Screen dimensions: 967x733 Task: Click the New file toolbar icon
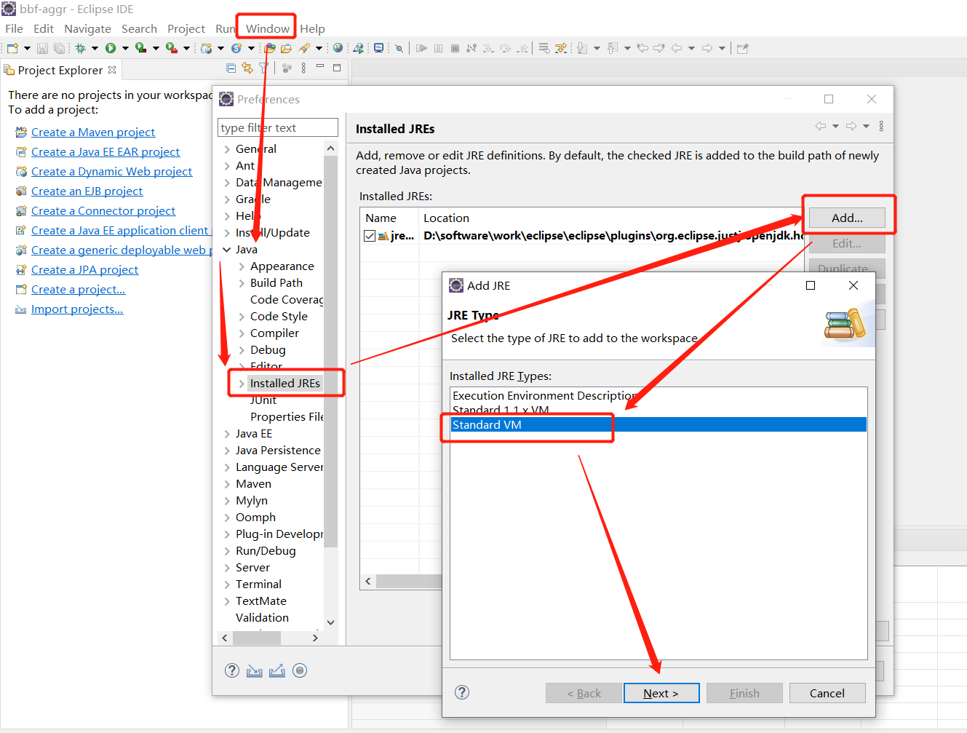(x=12, y=48)
